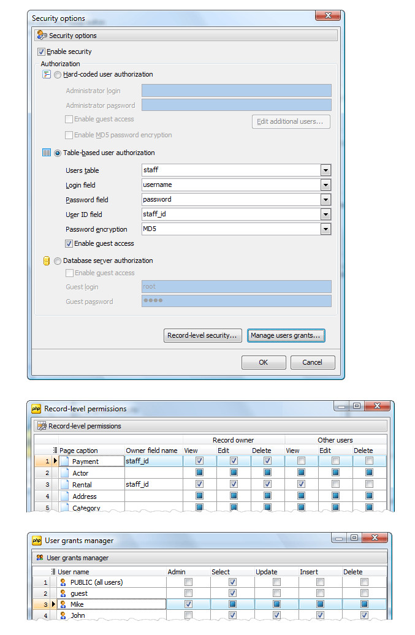The image size is (415, 635).
Task: Click the Rental page icon
Action: (x=65, y=484)
